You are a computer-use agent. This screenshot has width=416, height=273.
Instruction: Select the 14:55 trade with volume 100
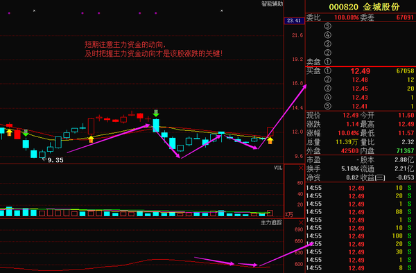[x=361, y=236]
